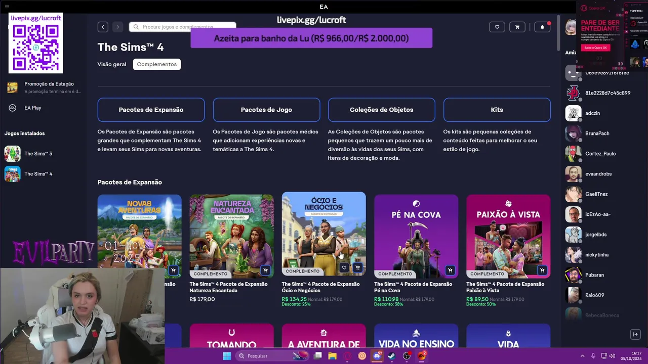Open Kits category
The width and height of the screenshot is (648, 364).
click(x=497, y=110)
